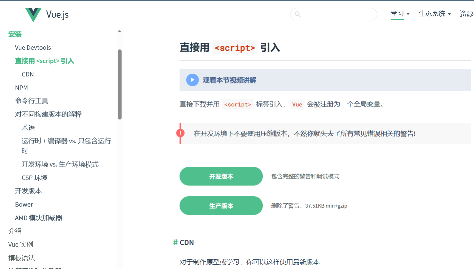The image size is (474, 269).
Task: Open Vue Devtools sidebar link
Action: point(33,47)
